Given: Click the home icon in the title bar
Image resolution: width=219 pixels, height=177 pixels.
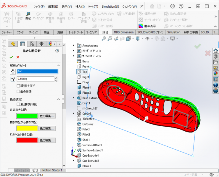Looking at the screenshot, I should click(x=152, y=6).
